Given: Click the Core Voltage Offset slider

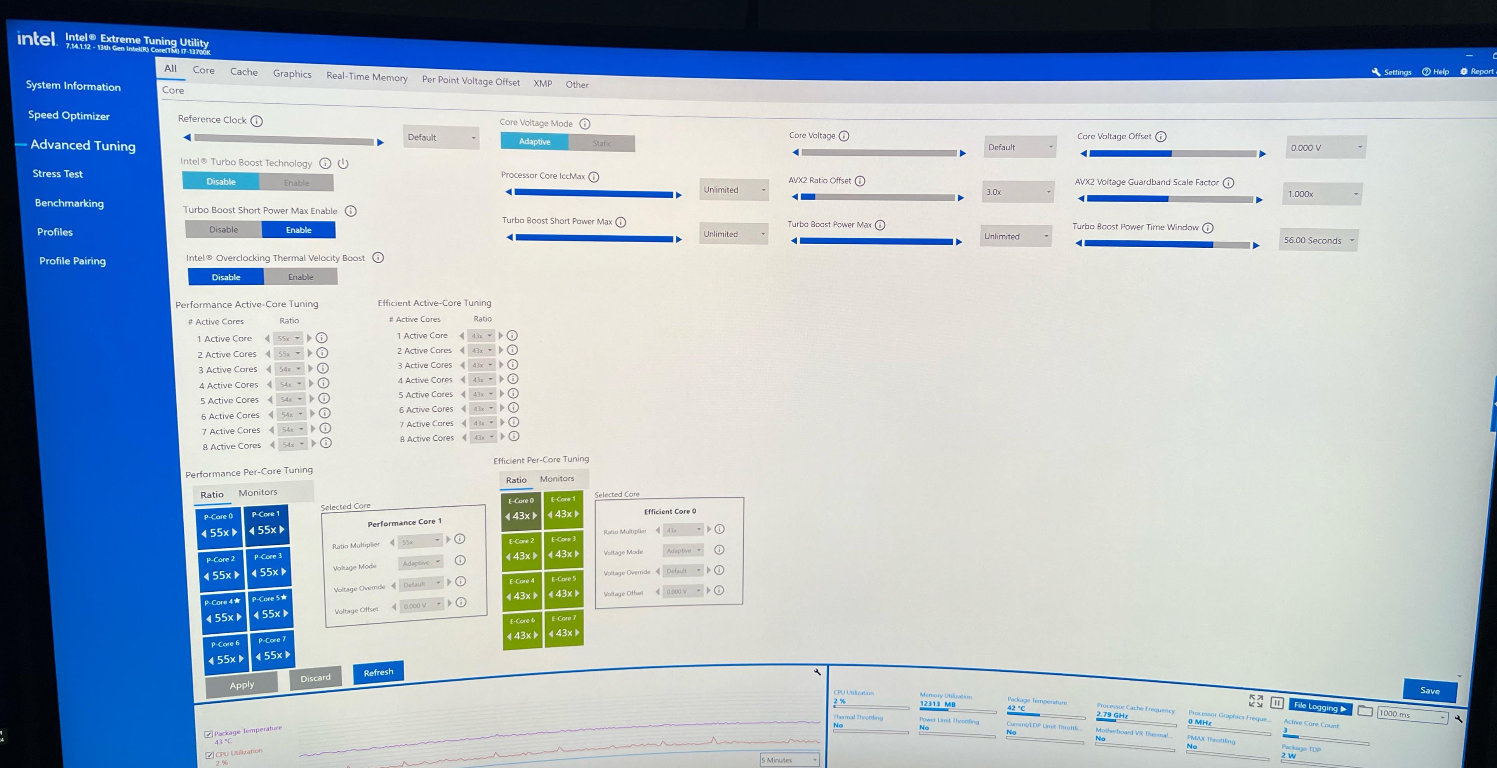Looking at the screenshot, I should point(1173,153).
